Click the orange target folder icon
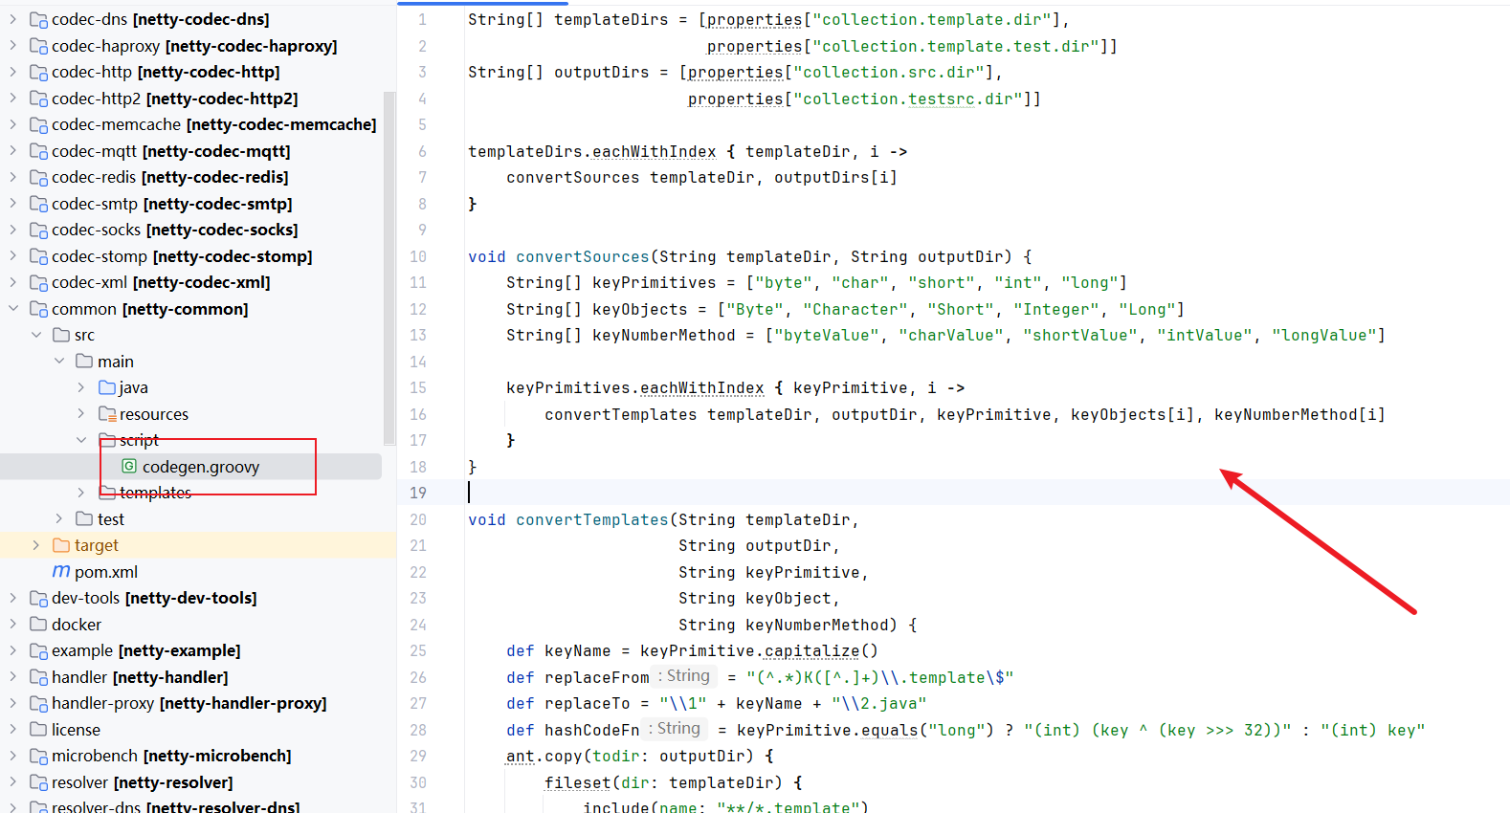The width and height of the screenshot is (1510, 813). (61, 545)
